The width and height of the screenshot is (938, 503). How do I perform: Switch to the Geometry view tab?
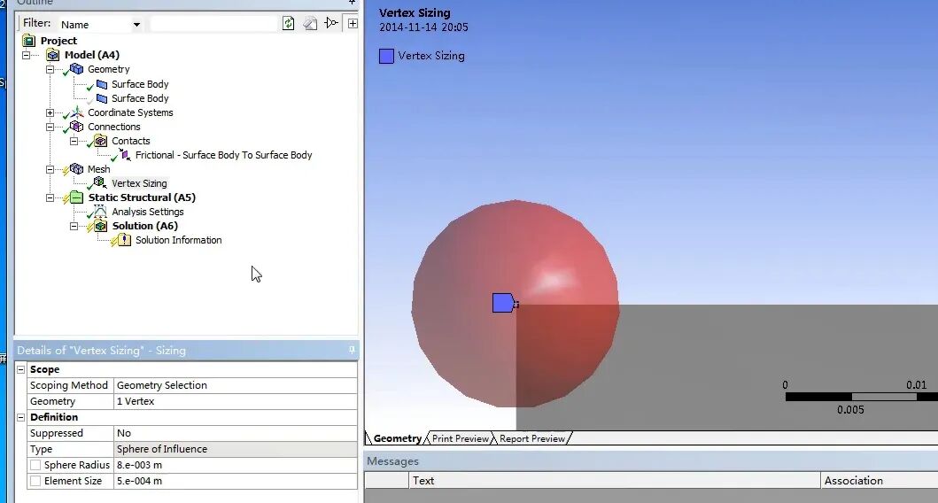(x=397, y=438)
